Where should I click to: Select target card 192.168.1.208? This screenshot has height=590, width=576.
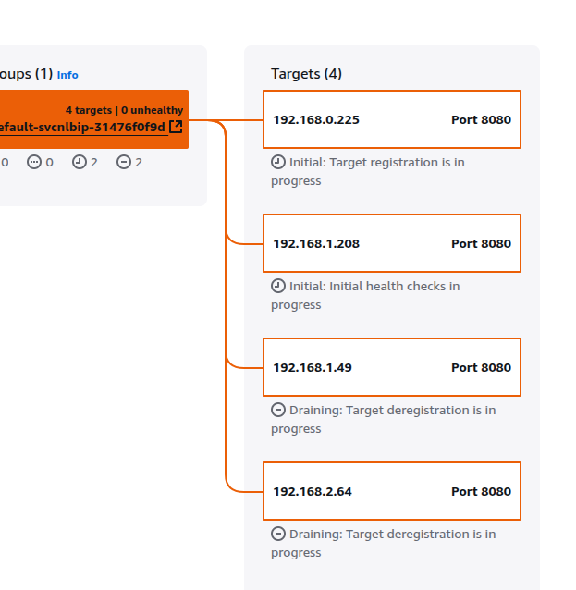click(392, 243)
